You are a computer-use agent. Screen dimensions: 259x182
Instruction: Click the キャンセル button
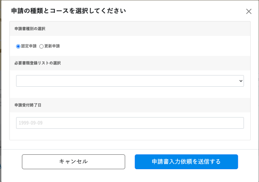73,162
